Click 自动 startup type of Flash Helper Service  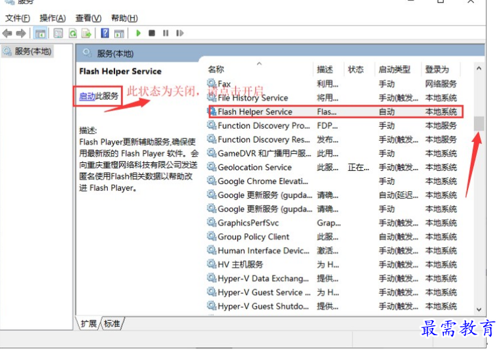[387, 112]
